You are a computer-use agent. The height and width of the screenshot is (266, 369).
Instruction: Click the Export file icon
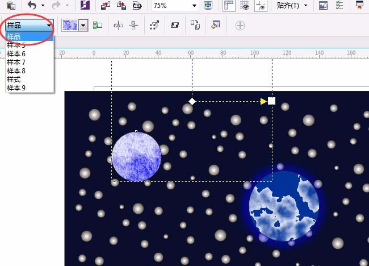tap(121, 5)
